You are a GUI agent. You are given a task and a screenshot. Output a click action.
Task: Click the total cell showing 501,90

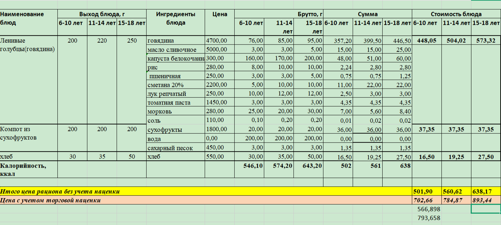(x=427, y=191)
